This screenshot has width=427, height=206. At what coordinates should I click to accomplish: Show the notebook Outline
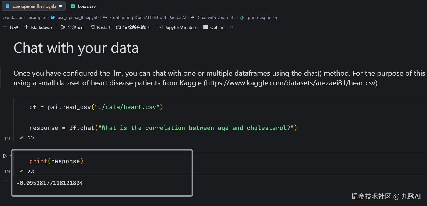[x=214, y=27]
